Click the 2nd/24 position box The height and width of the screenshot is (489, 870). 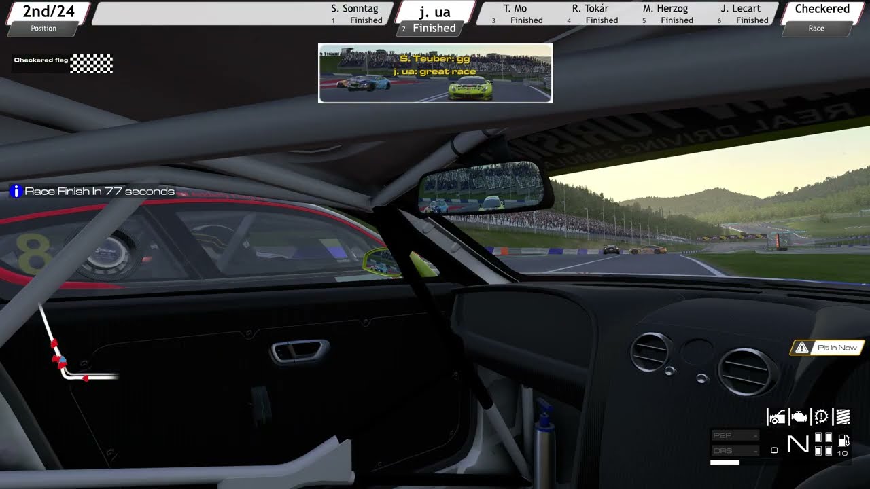click(48, 12)
